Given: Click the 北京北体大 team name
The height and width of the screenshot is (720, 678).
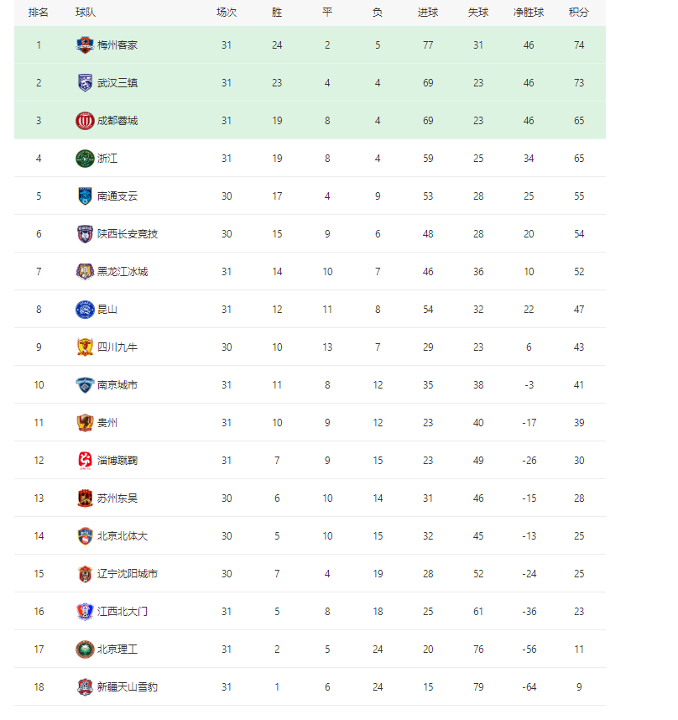Looking at the screenshot, I should click(123, 536).
